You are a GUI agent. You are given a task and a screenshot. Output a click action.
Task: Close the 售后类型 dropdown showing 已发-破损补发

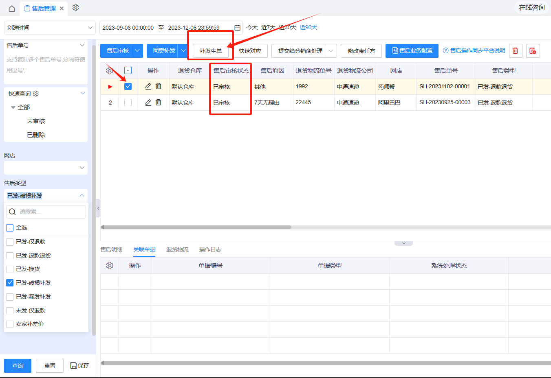(46, 196)
